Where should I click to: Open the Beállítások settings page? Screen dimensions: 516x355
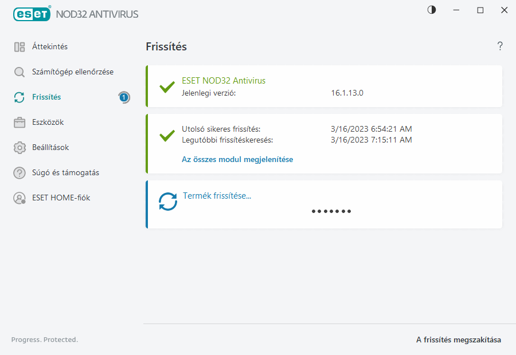coord(50,148)
